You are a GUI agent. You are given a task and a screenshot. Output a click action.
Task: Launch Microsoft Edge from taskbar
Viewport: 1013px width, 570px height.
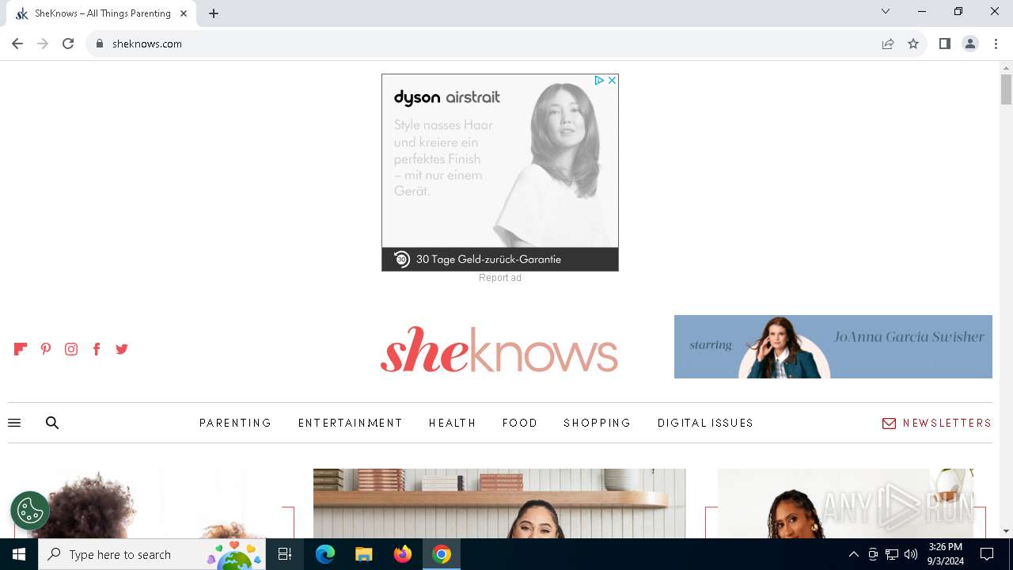point(325,554)
